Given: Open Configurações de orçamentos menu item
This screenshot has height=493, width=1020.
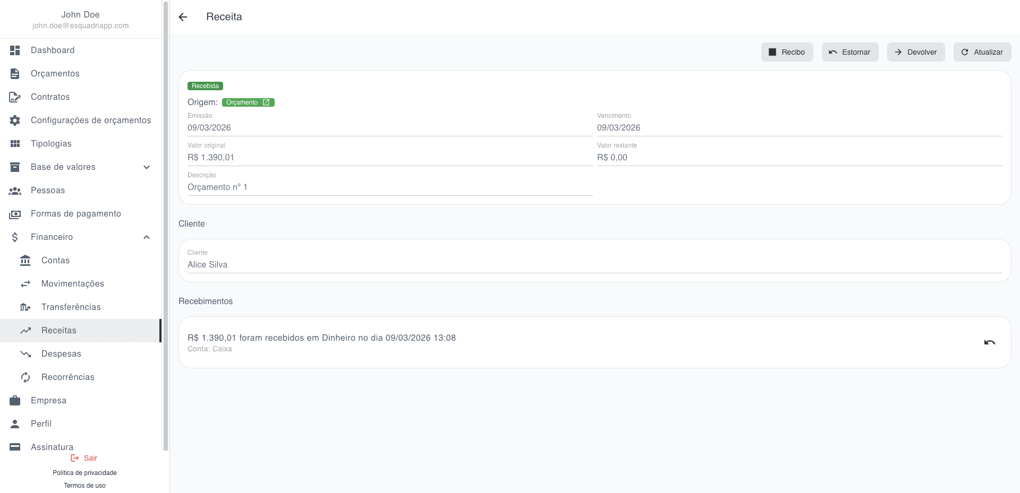Looking at the screenshot, I should 80,120.
